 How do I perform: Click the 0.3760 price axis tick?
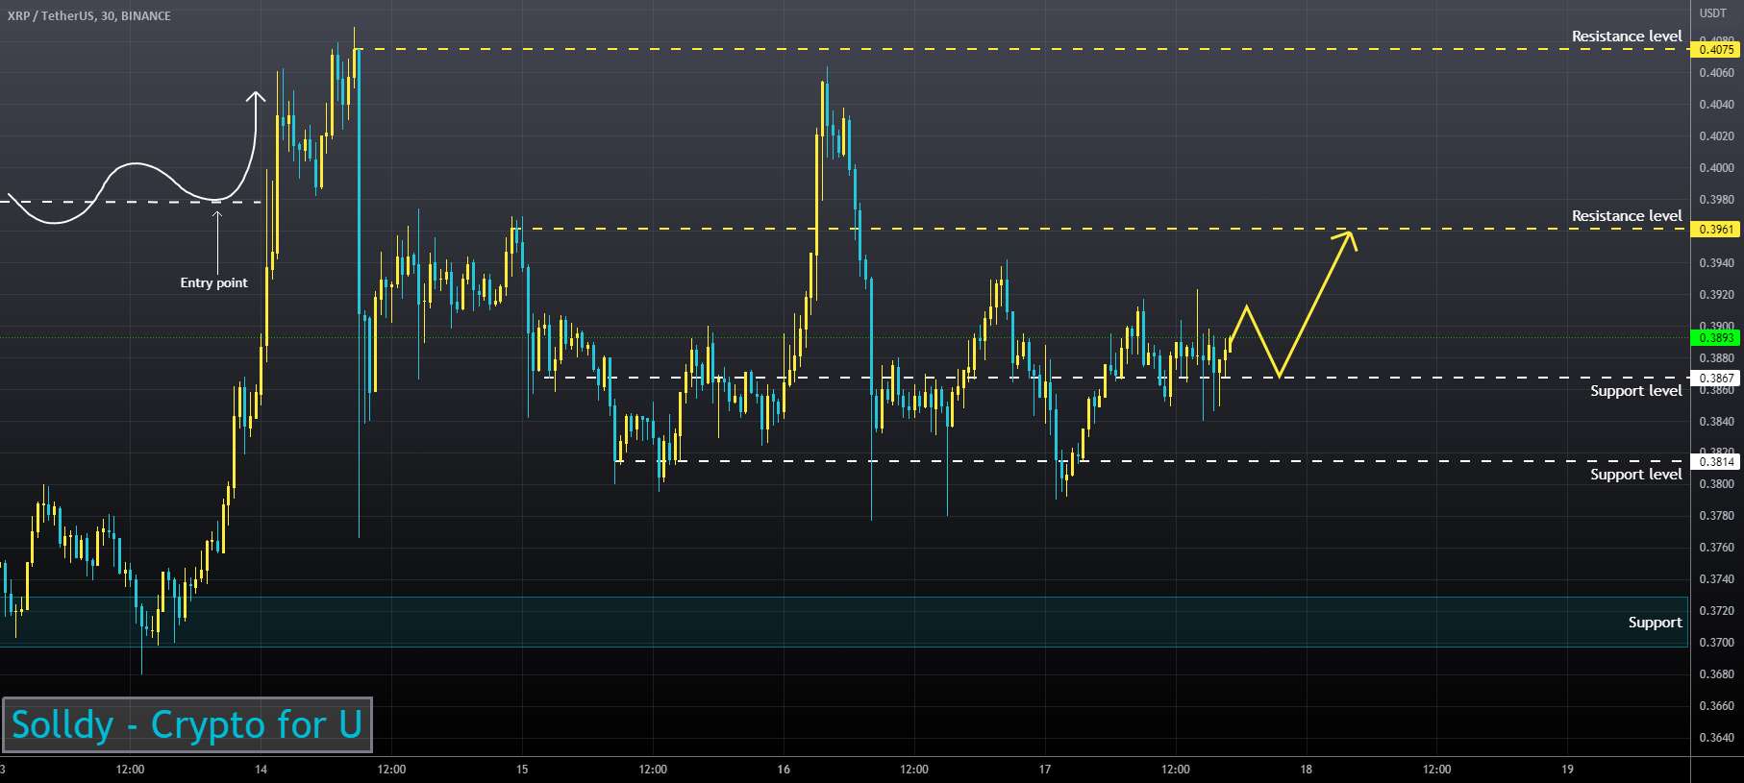1716,548
